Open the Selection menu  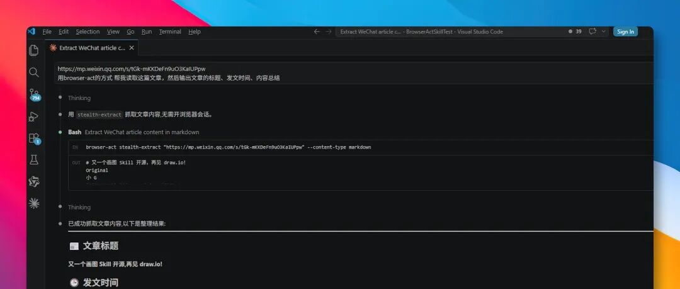[x=88, y=31]
